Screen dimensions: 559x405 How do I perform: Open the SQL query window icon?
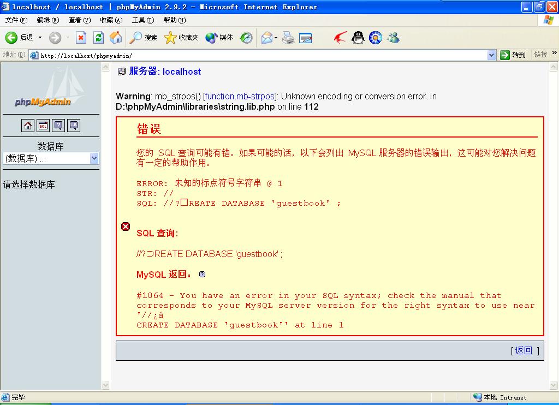tap(43, 125)
